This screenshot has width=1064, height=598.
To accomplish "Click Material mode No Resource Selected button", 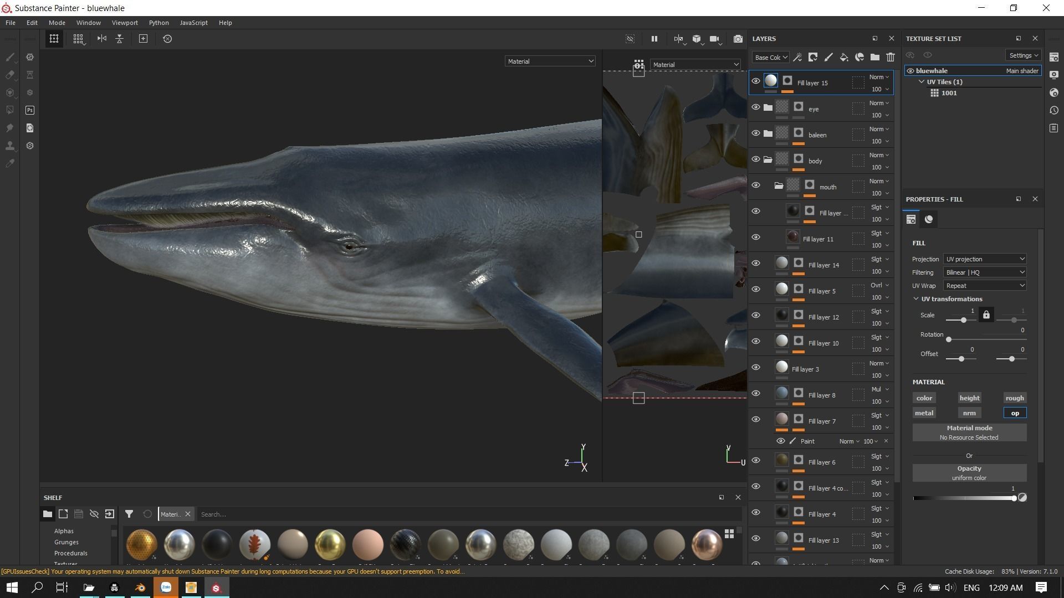I will [969, 433].
